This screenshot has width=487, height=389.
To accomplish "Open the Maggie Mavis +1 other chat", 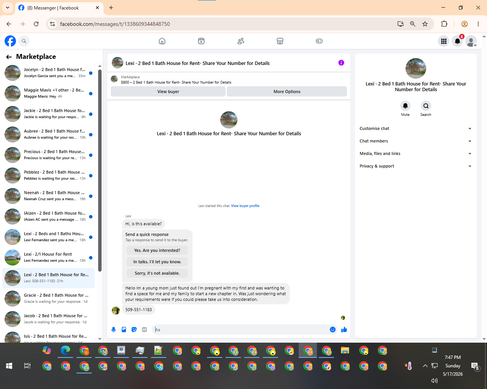I will coord(48,93).
